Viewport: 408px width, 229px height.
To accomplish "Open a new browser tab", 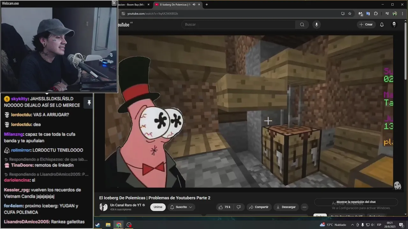I will 207,4.
